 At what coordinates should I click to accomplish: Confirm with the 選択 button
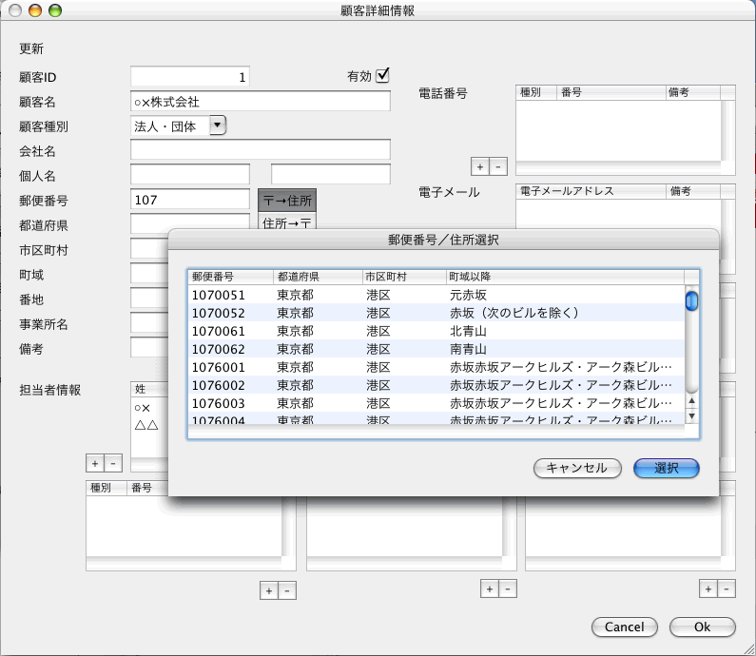(667, 468)
